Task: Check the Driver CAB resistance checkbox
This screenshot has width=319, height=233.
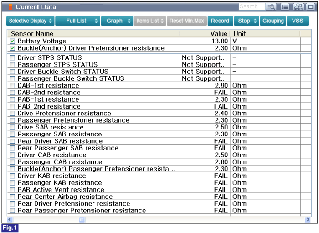Action: (12, 155)
